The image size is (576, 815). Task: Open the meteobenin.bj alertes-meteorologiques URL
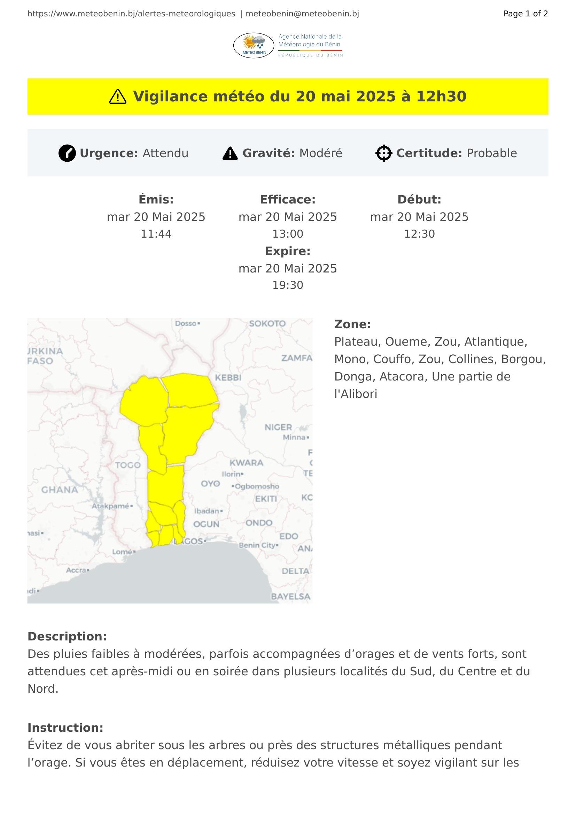[131, 14]
